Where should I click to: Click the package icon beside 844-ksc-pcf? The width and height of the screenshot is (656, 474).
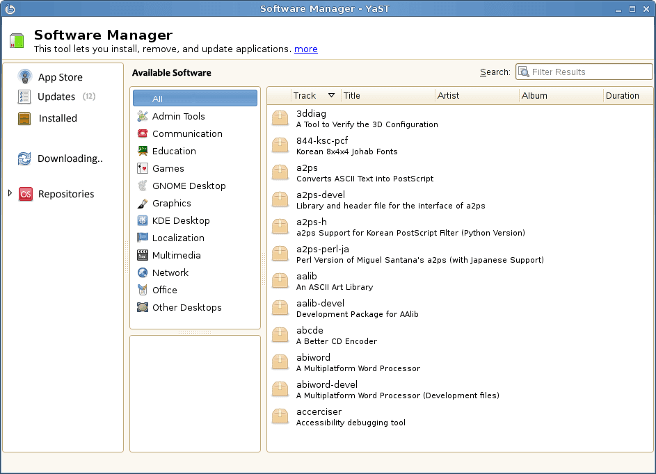pos(280,145)
